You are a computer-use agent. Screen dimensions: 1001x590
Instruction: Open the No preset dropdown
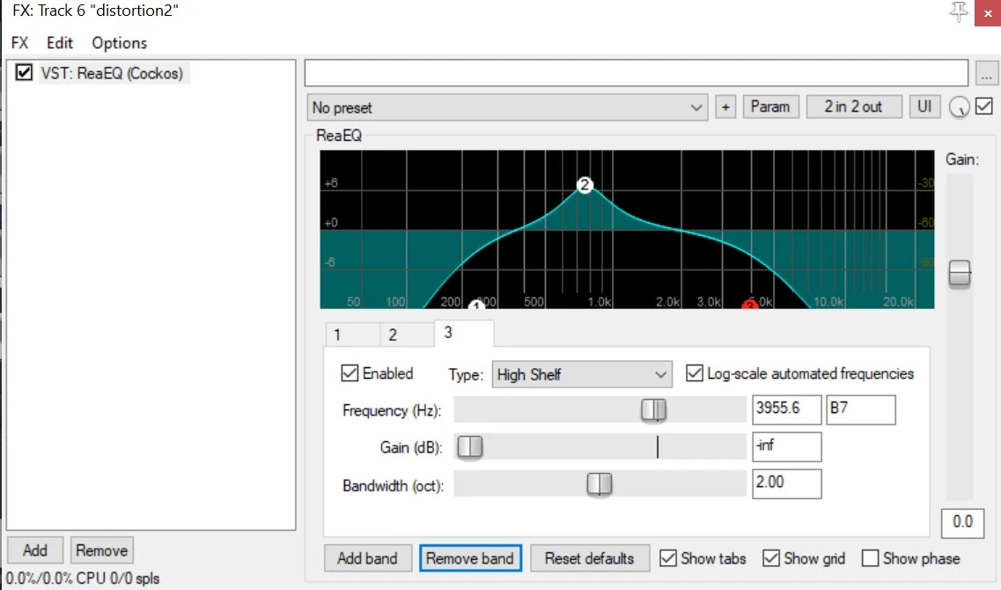pos(508,107)
